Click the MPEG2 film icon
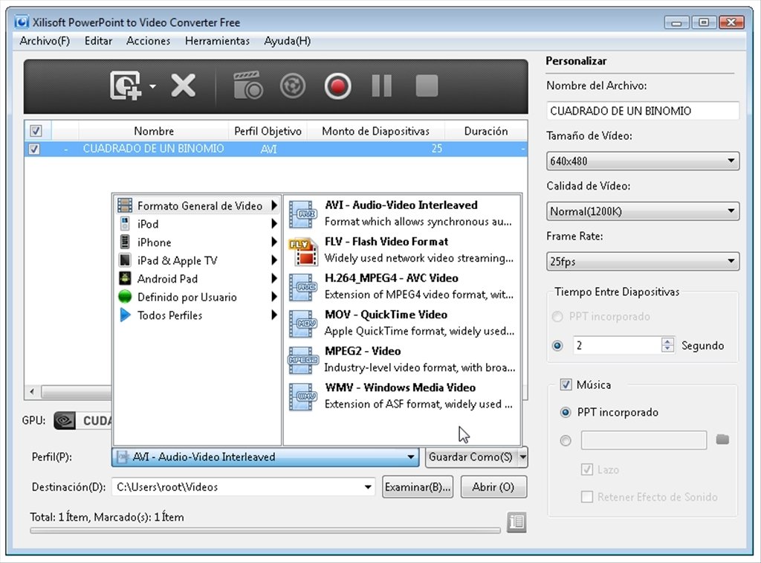Viewport: 761px width, 563px height. (303, 360)
